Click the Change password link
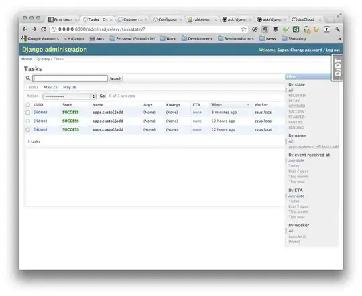 tap(306, 50)
